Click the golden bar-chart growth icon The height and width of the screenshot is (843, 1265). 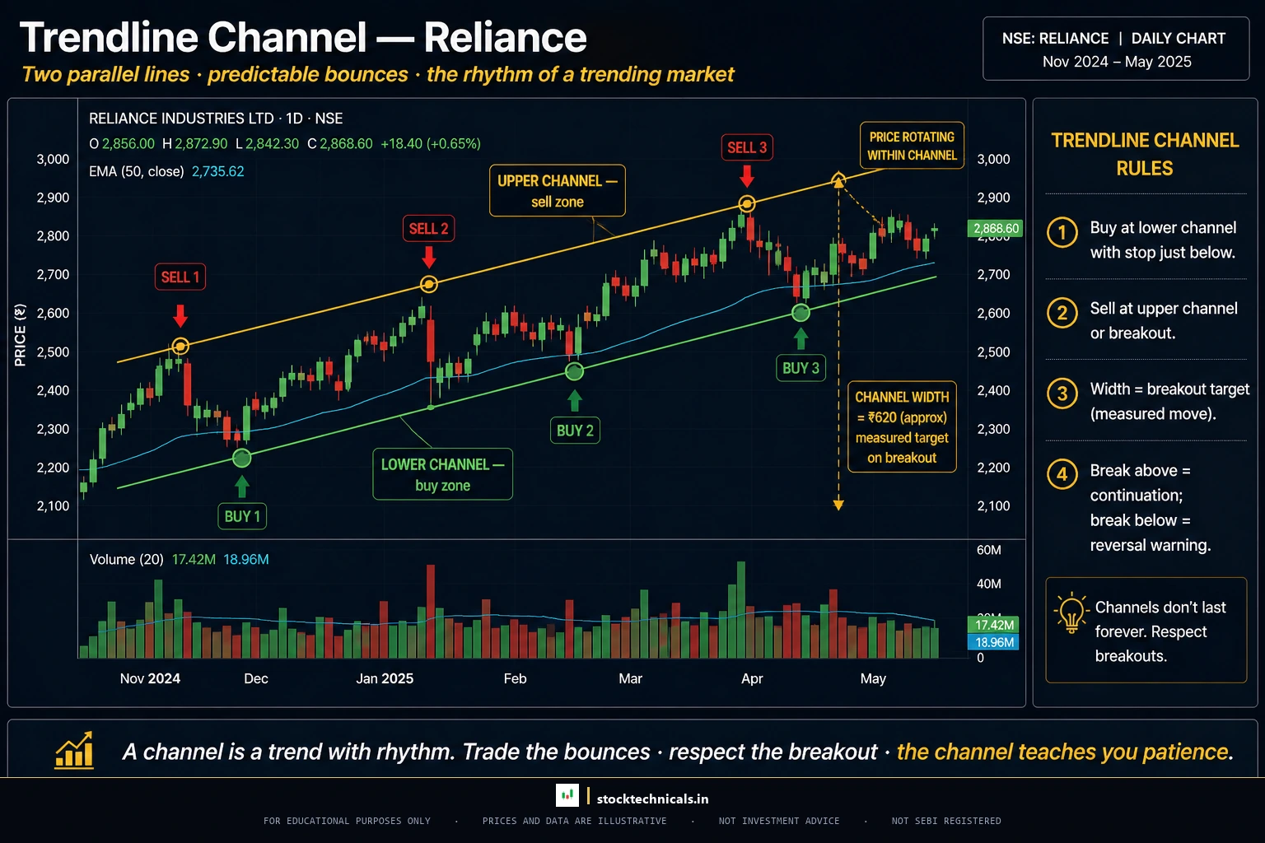click(x=74, y=749)
